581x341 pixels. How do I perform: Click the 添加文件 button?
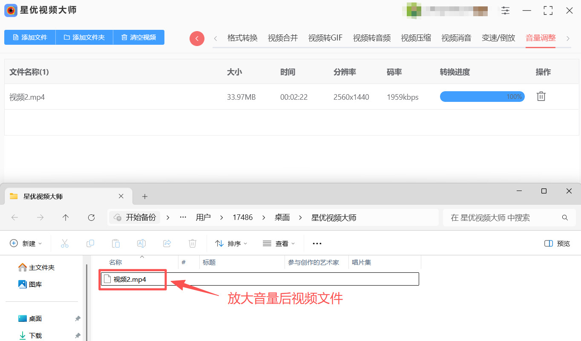pyautogui.click(x=30, y=38)
